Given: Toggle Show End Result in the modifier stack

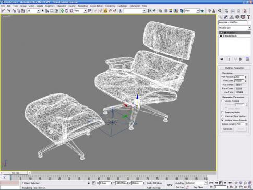Looking at the screenshot, I should click(228, 59).
